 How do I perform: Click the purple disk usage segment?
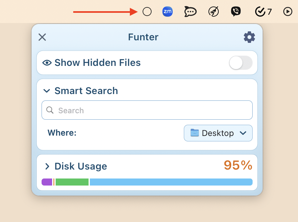47,182
